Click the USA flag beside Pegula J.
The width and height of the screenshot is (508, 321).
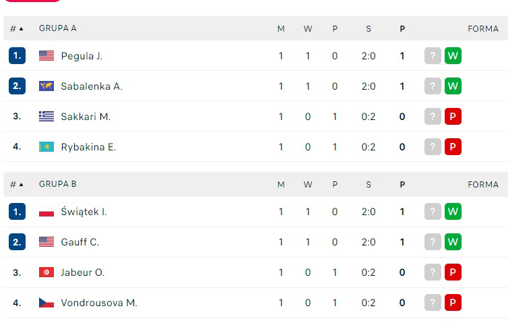click(x=46, y=56)
